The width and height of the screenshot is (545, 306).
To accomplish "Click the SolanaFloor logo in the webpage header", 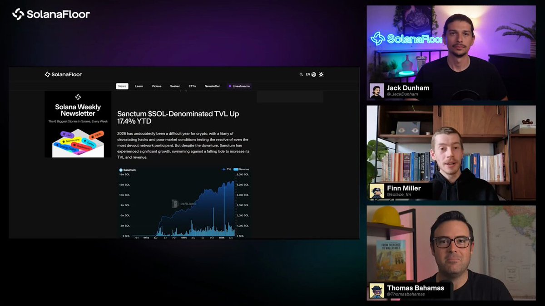I will point(63,74).
